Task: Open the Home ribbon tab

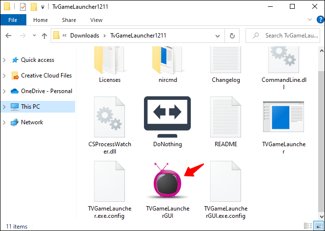Action: pyautogui.click(x=41, y=20)
